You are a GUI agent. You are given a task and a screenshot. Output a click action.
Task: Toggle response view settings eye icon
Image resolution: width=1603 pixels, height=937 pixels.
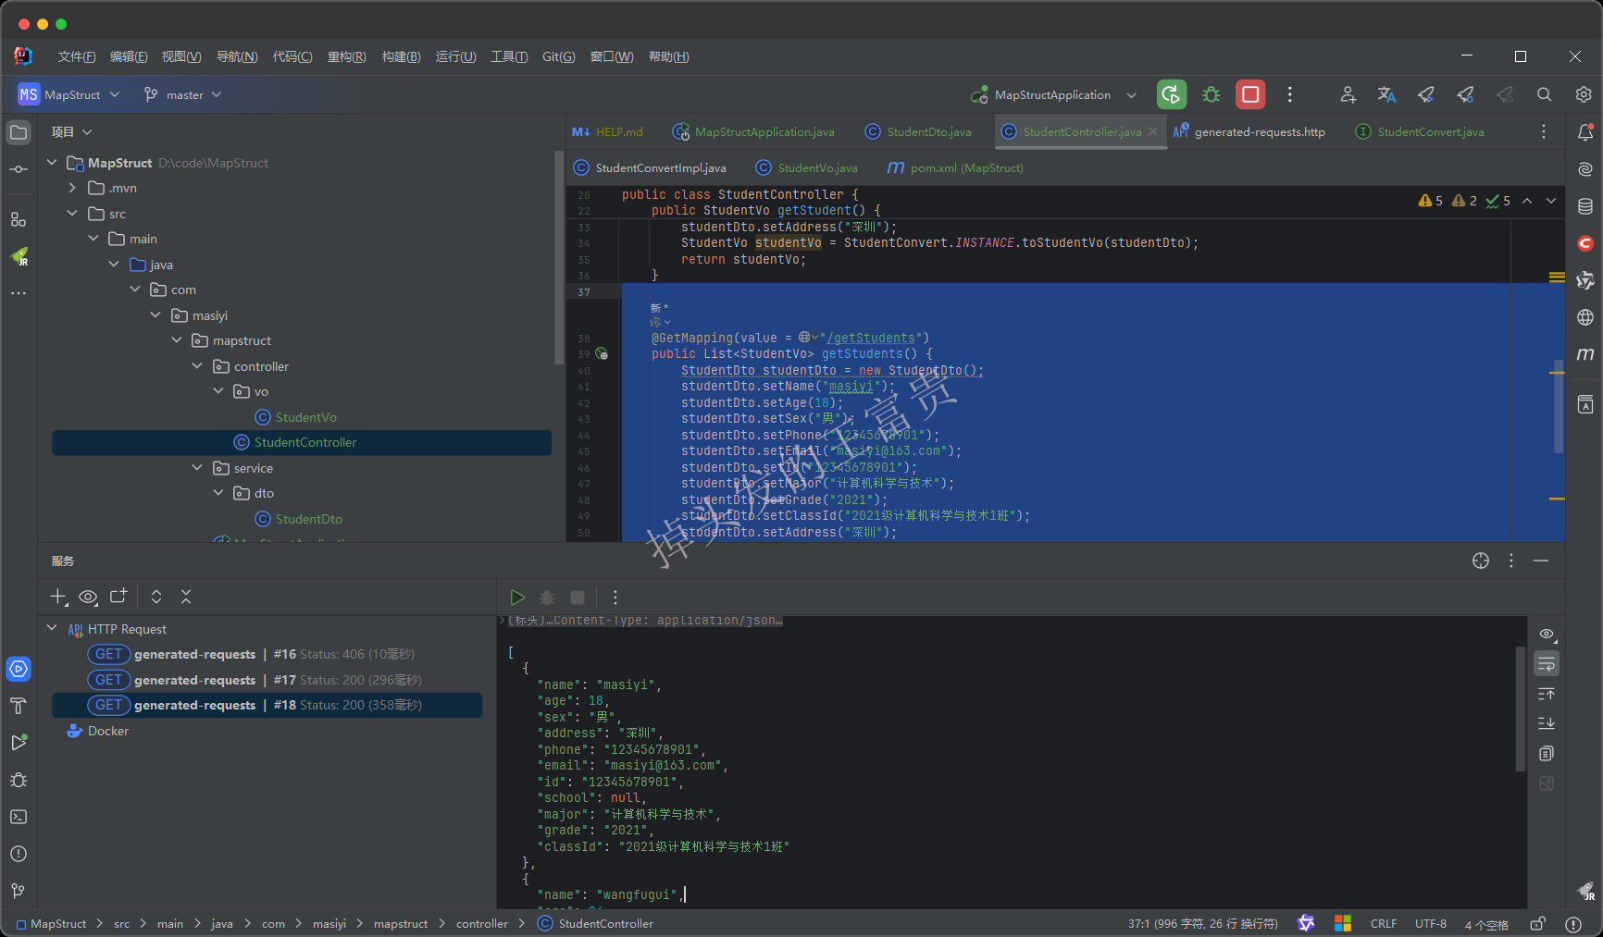[1547, 635]
